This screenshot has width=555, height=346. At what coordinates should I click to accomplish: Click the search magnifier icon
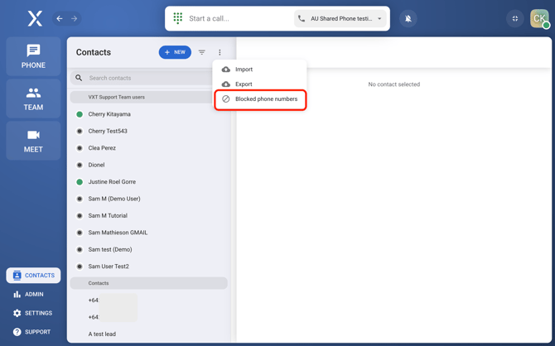79,78
